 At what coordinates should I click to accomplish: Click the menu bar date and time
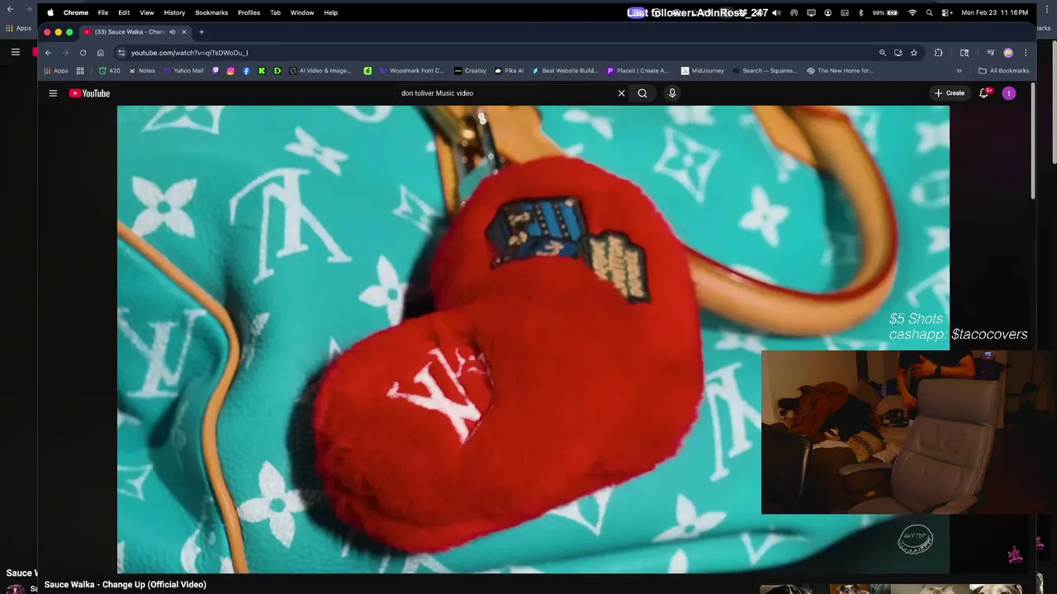click(x=995, y=12)
